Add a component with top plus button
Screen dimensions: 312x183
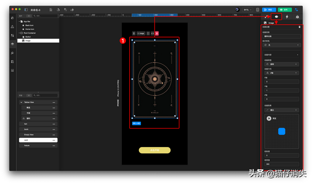pos(29,16)
